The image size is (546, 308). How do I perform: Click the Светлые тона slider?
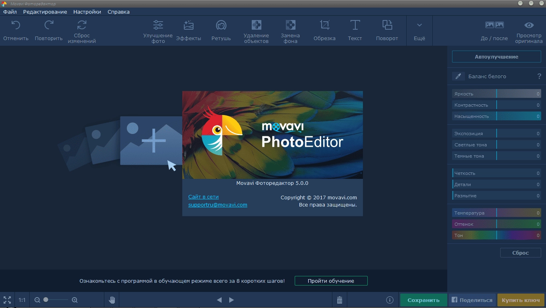tap(497, 145)
